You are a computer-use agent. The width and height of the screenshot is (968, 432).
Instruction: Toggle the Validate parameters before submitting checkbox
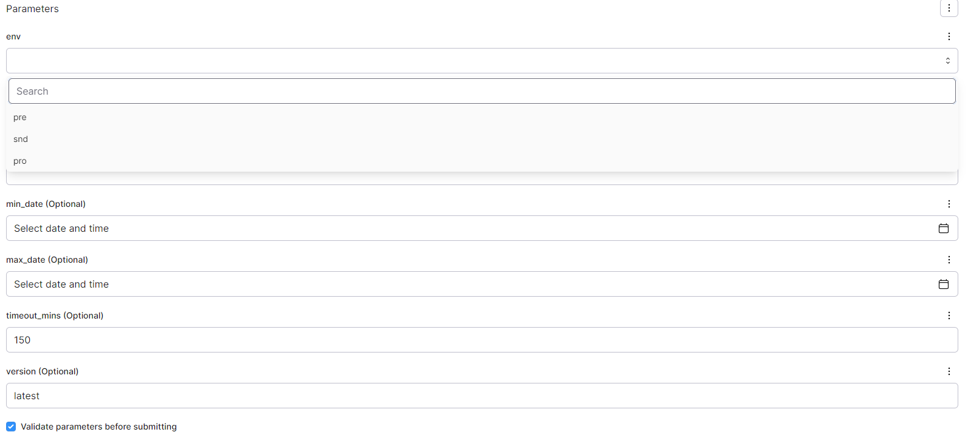[x=10, y=427]
